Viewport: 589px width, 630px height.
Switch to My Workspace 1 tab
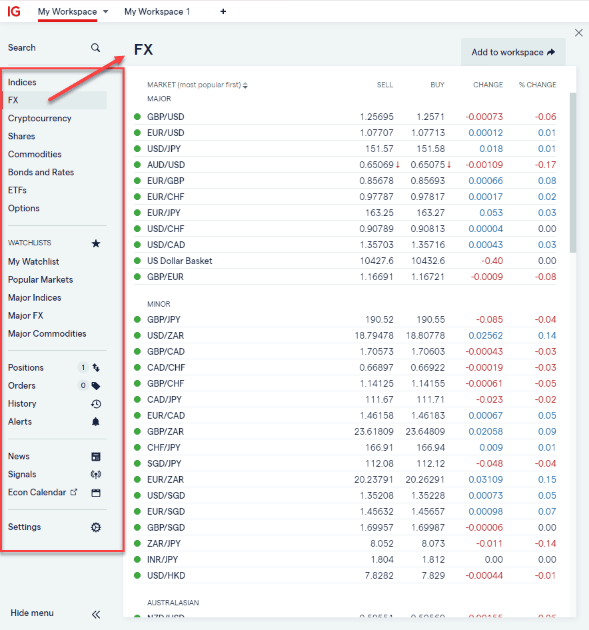coord(157,11)
